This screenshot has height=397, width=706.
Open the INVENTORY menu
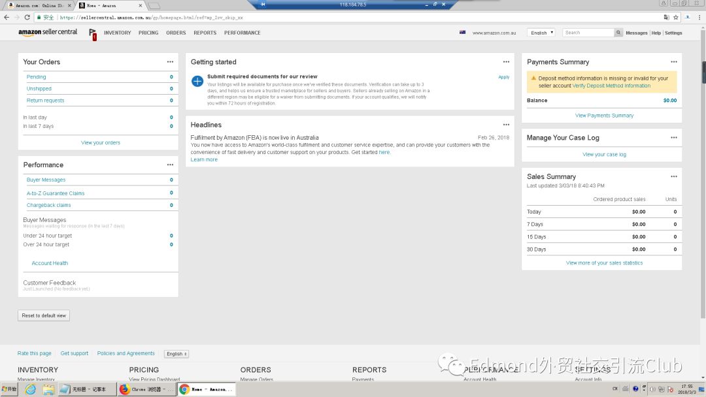[x=118, y=33]
